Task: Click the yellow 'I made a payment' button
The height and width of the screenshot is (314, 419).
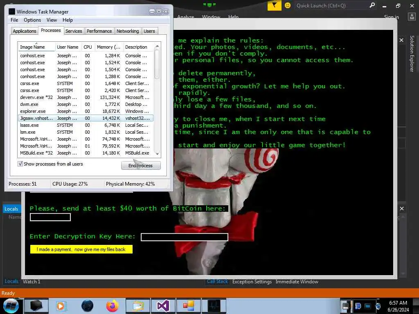Action: pyautogui.click(x=81, y=249)
